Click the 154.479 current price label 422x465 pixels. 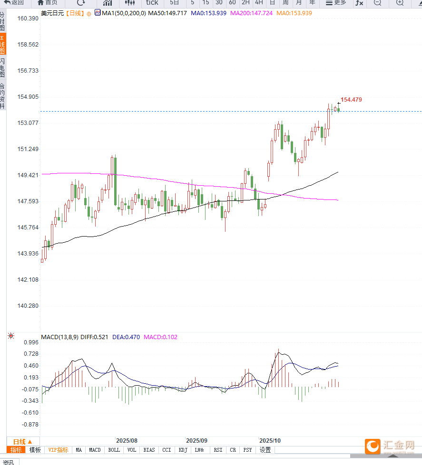tap(351, 100)
